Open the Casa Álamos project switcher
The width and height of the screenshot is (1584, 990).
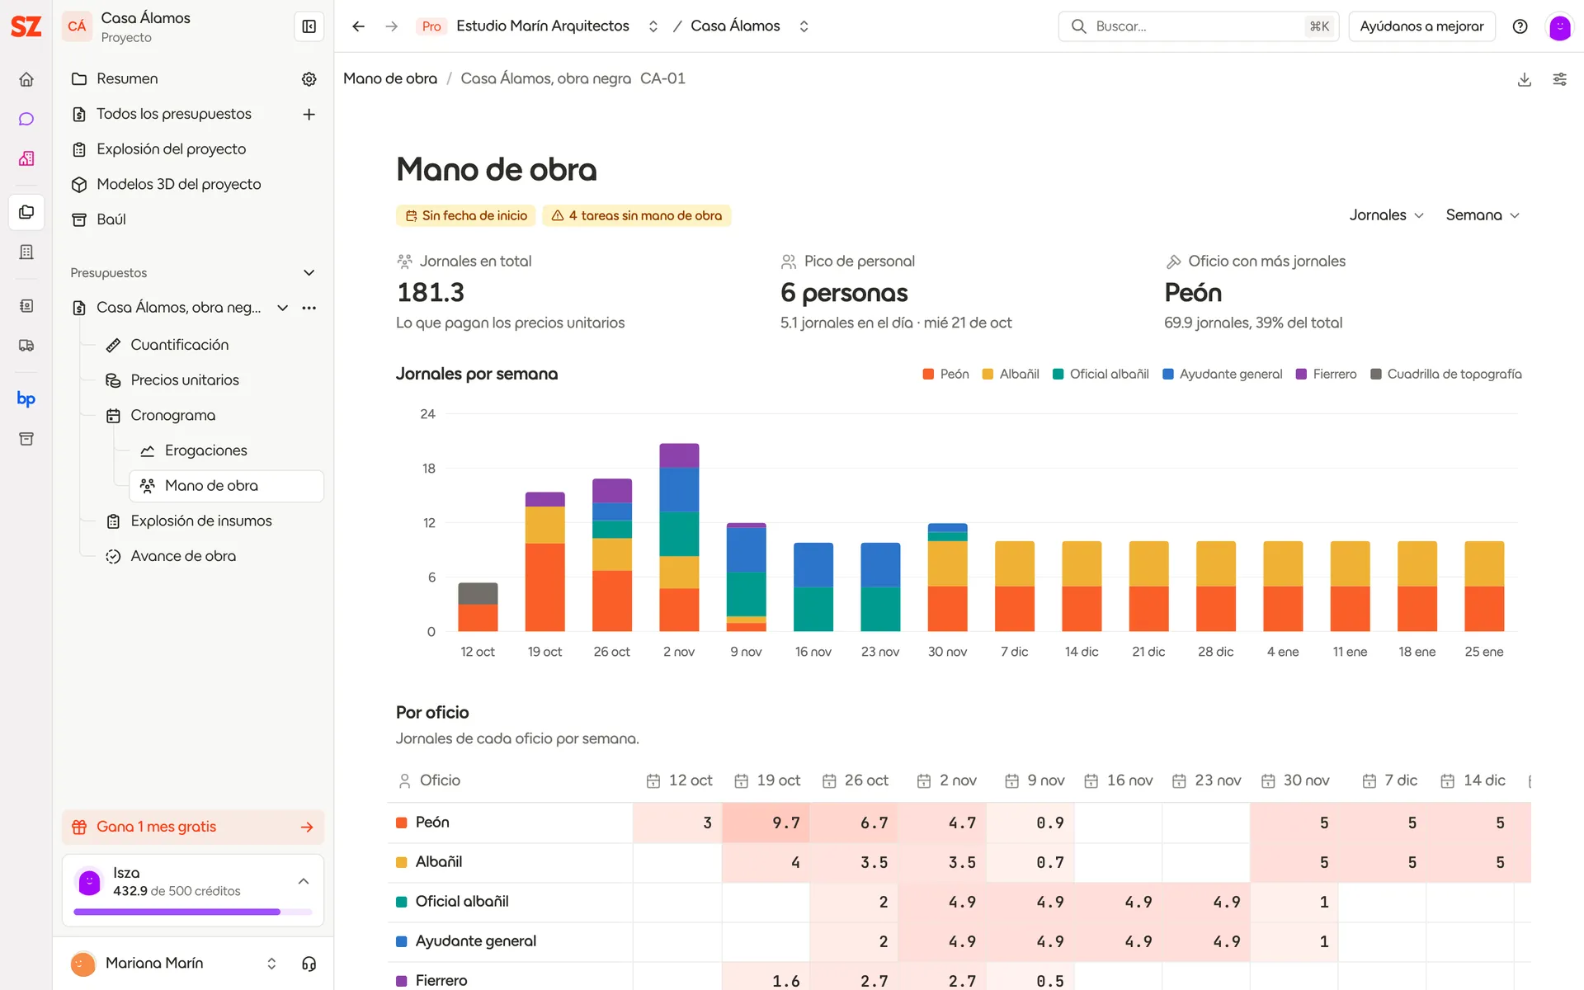[x=804, y=26]
